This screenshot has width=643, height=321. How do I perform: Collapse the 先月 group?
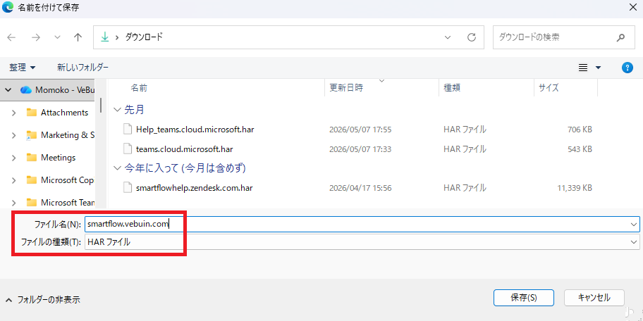point(118,110)
